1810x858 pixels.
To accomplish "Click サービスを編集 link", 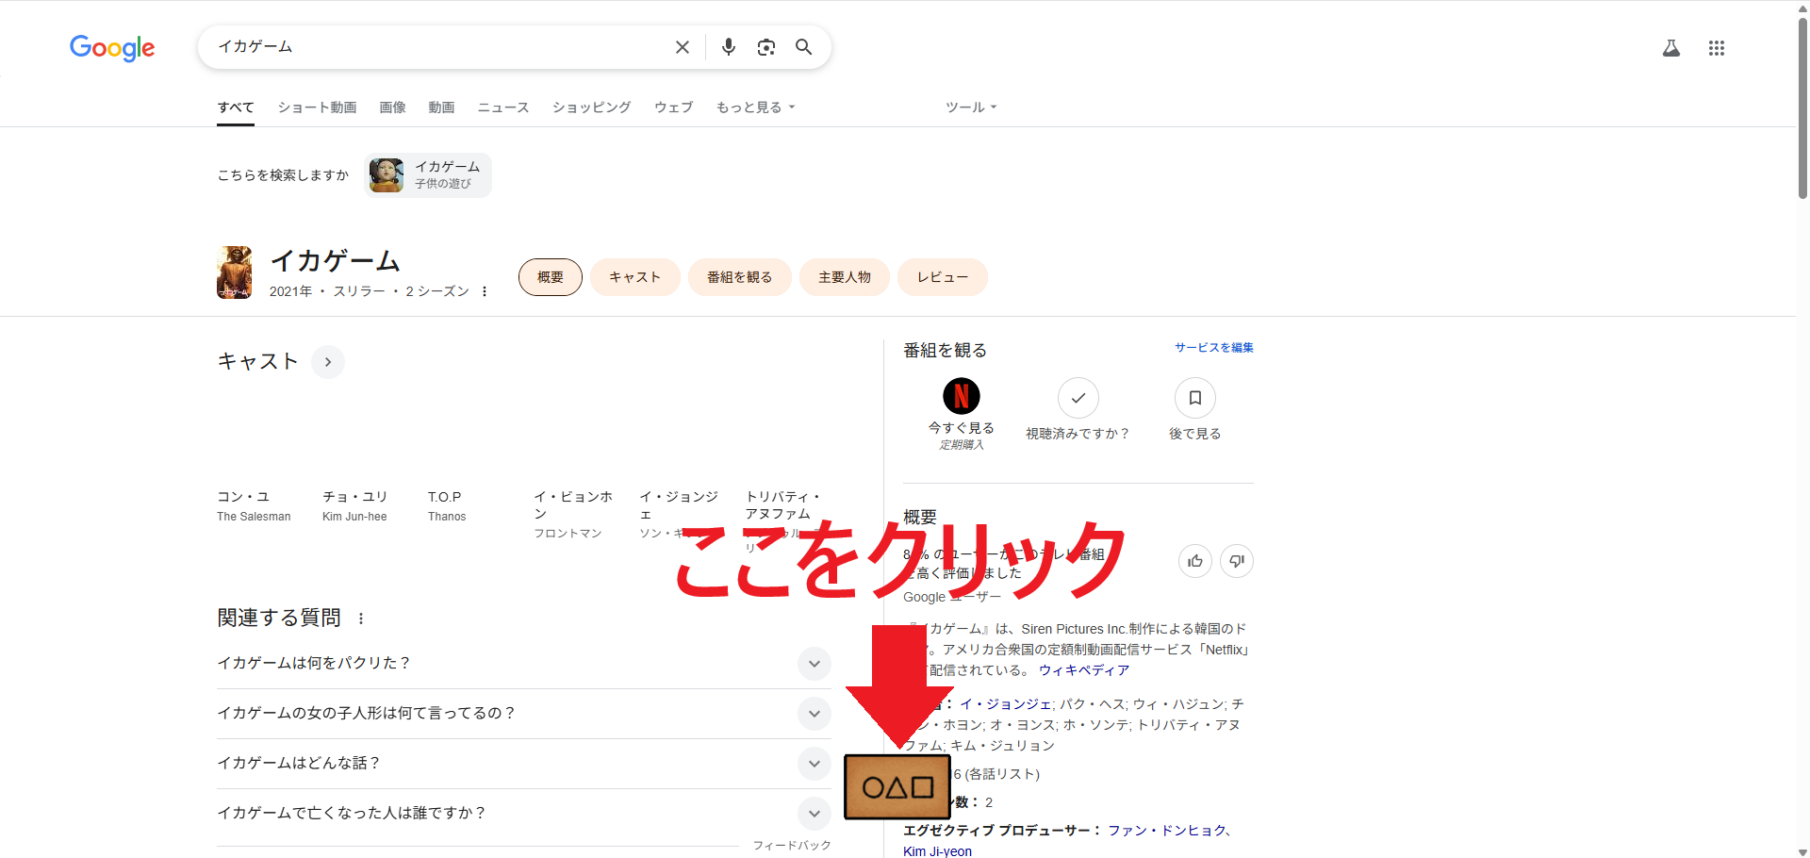I will (x=1214, y=348).
